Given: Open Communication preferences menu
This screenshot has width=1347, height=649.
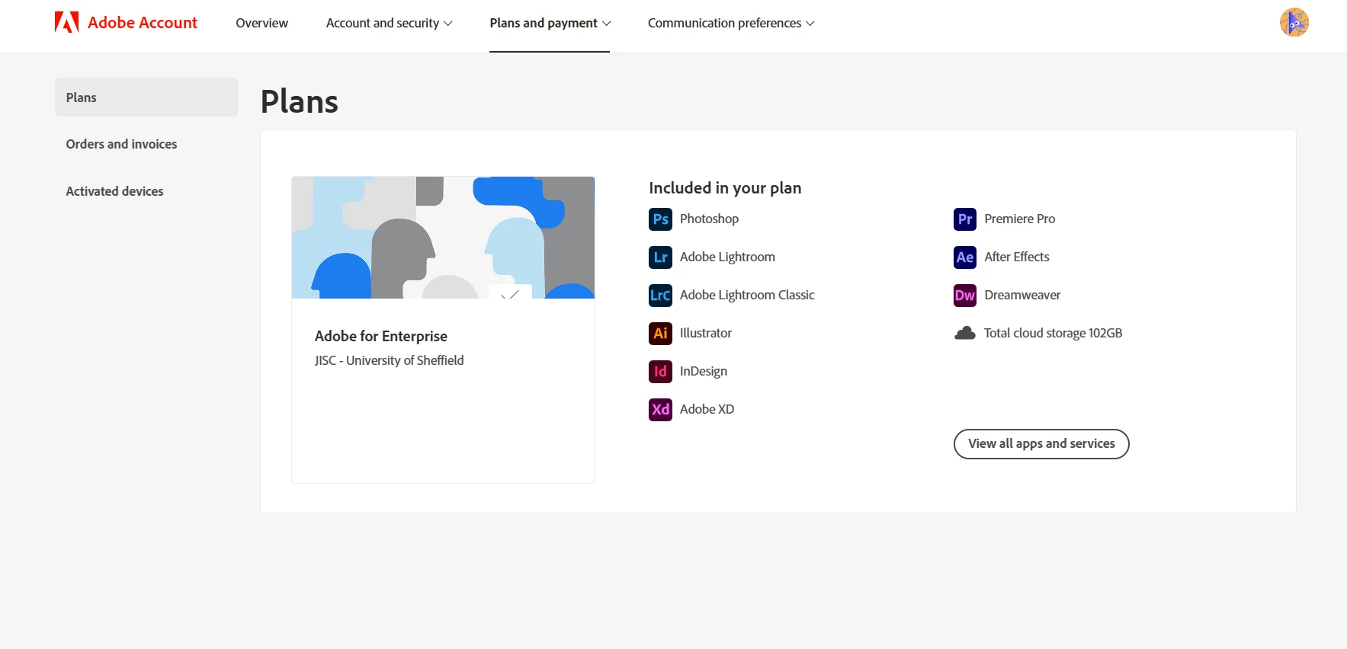Looking at the screenshot, I should [x=731, y=23].
